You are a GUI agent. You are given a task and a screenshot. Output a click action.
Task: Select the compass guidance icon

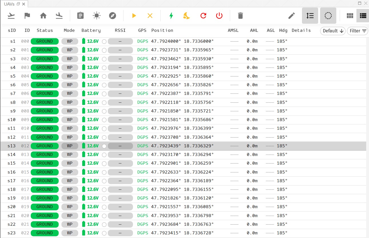[113, 16]
